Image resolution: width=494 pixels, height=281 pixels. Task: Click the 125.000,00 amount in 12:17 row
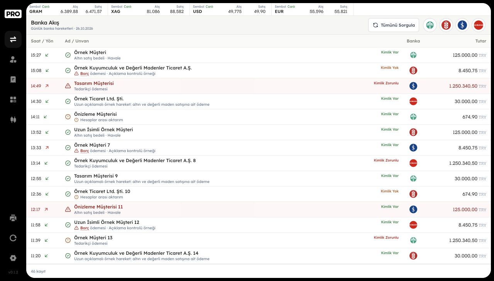pyautogui.click(x=465, y=210)
